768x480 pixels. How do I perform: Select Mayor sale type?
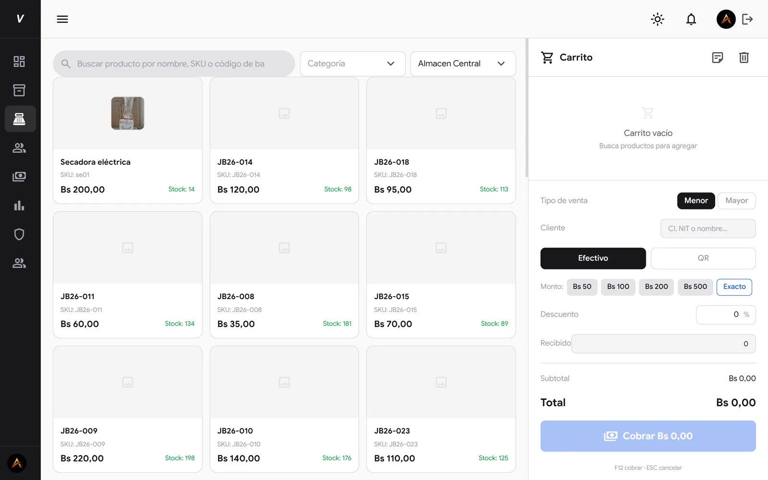tap(737, 201)
